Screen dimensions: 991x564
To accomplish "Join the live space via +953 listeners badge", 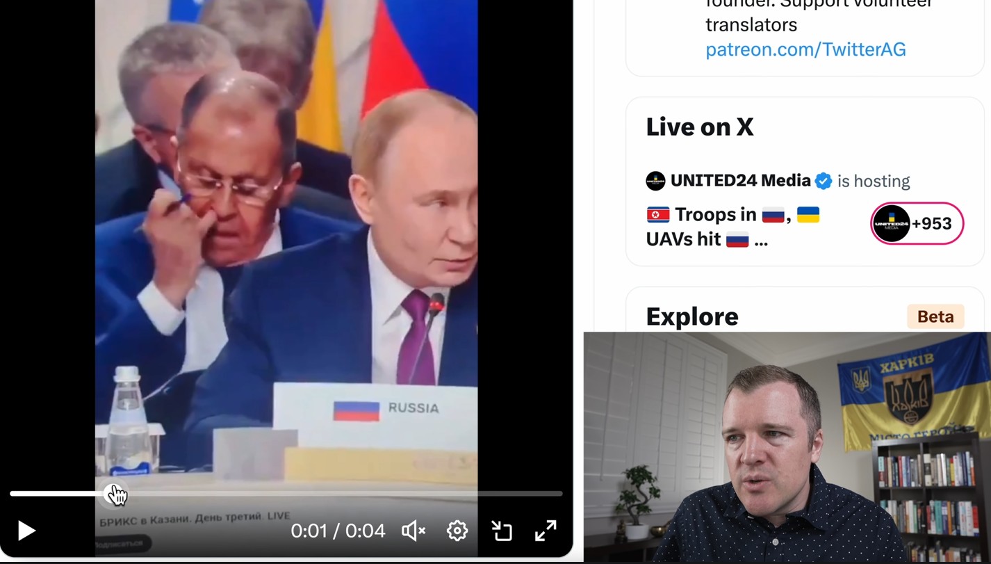I will click(x=917, y=223).
